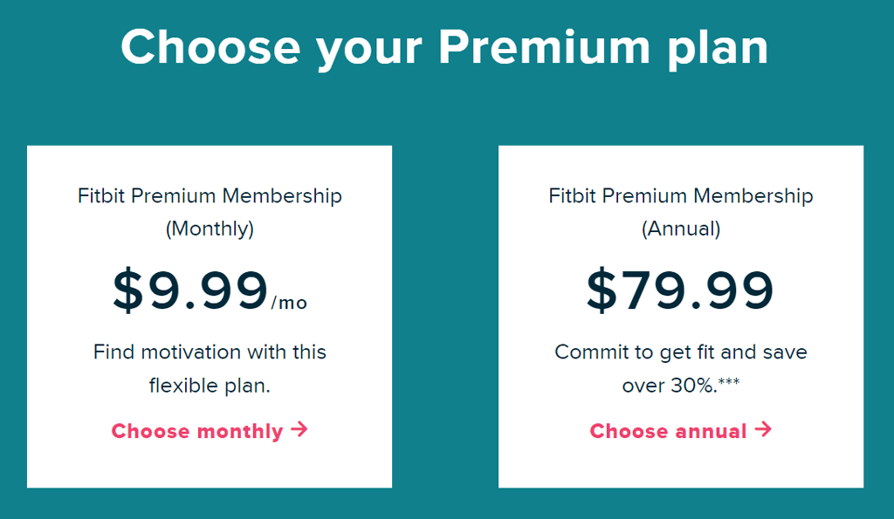Click the Commit to get fit and save text
This screenshot has height=519, width=894.
point(681,352)
